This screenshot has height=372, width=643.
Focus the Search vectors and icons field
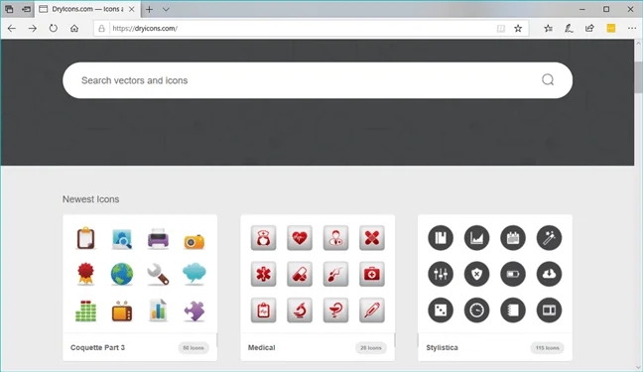[318, 80]
